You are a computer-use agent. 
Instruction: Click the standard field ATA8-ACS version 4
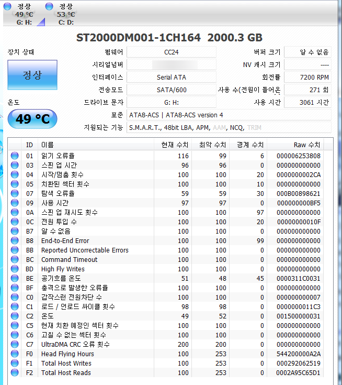[229, 115]
